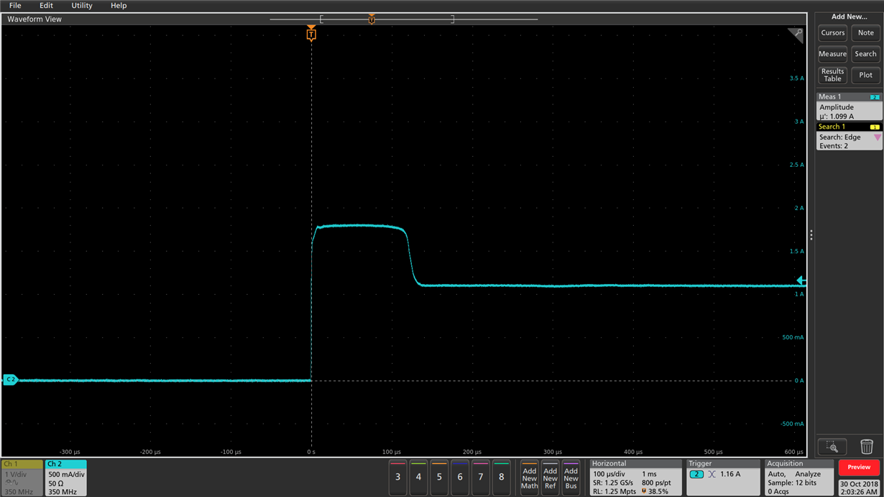
Task: Open the Utility menu
Action: [x=82, y=5]
